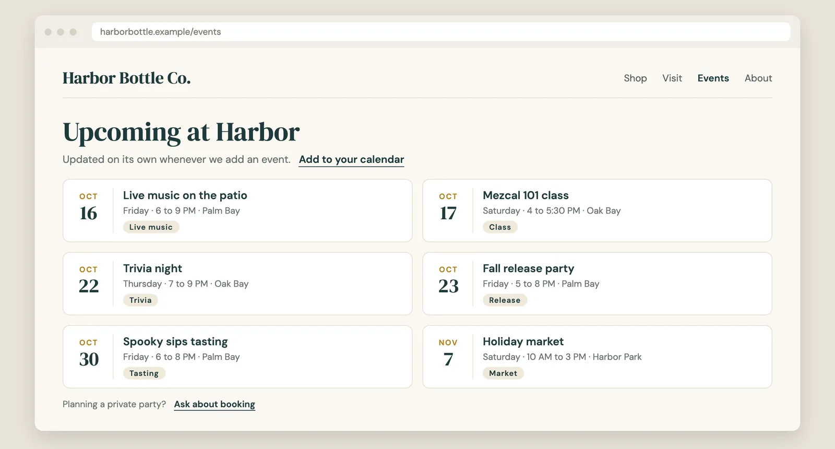Follow the Ask about booking link
The width and height of the screenshot is (835, 449).
214,405
